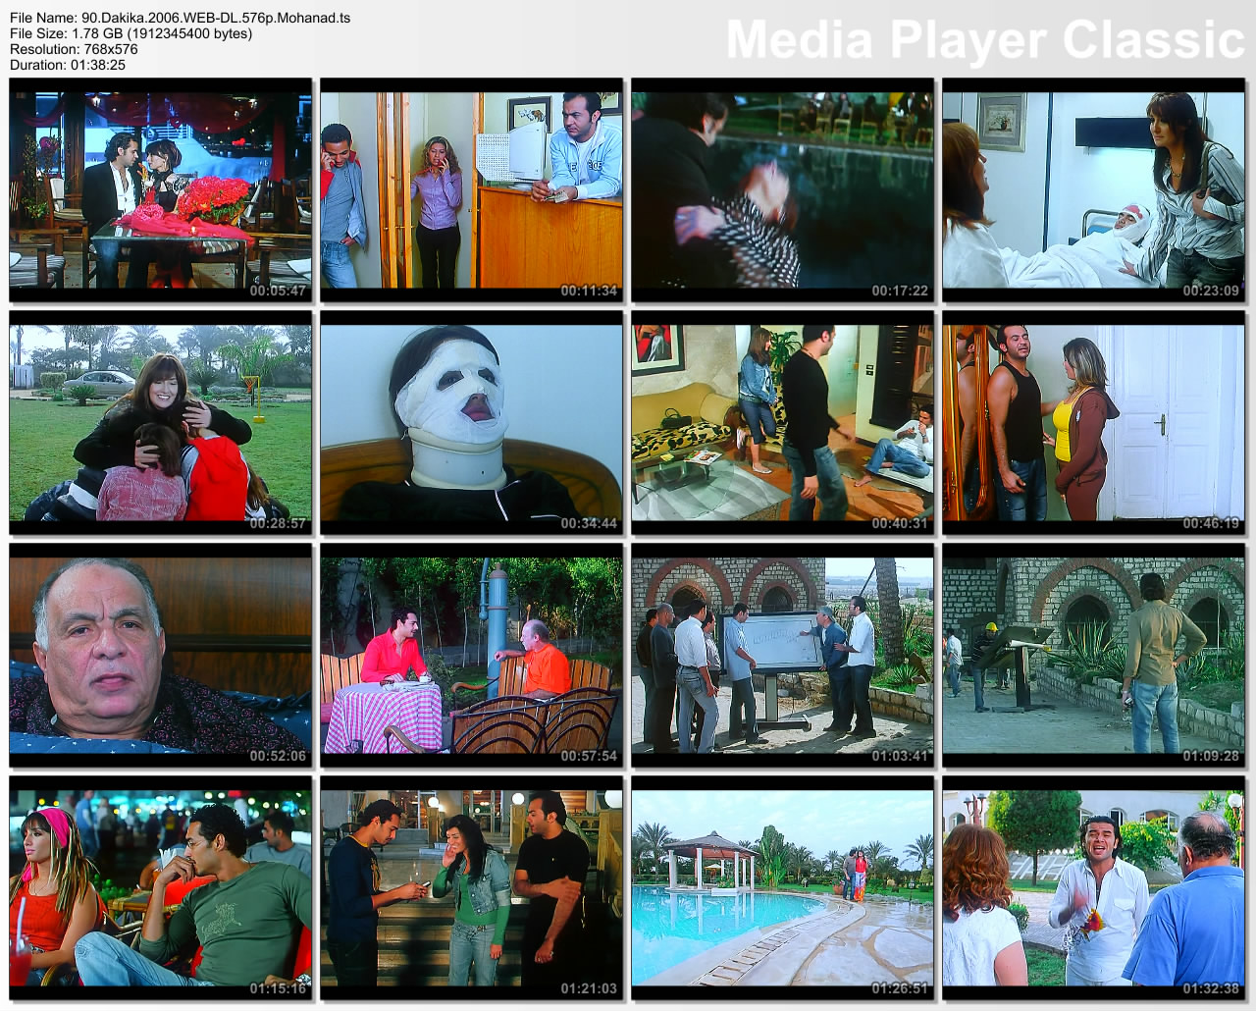The width and height of the screenshot is (1256, 1011).
Task: Click the swimming pool thumbnail at 01:26:51
Action: click(782, 888)
